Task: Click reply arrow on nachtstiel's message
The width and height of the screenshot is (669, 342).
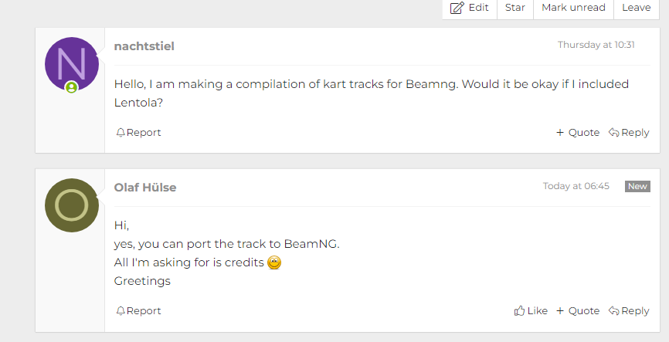Action: pyautogui.click(x=613, y=133)
